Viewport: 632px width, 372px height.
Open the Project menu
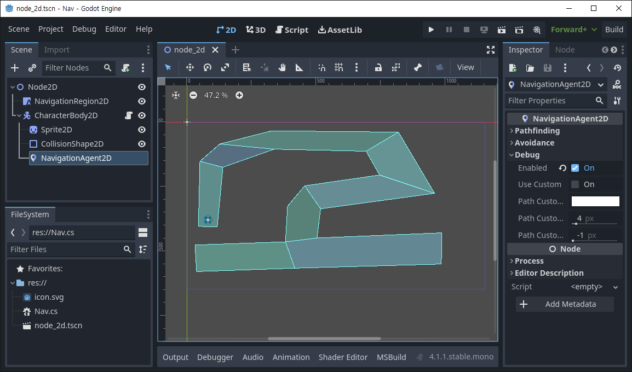(51, 29)
